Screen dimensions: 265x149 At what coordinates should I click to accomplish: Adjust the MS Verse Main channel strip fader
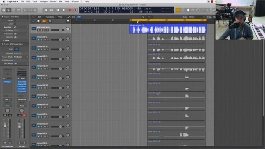pyautogui.click(x=5, y=125)
